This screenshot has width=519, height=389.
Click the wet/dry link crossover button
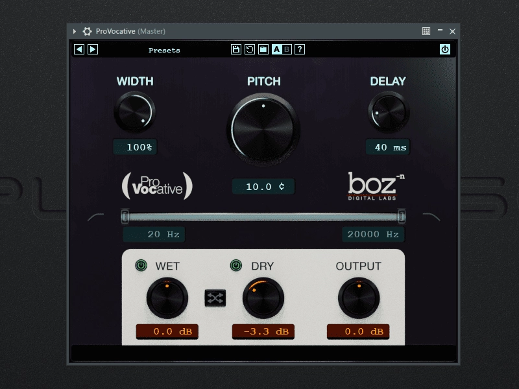(x=215, y=298)
